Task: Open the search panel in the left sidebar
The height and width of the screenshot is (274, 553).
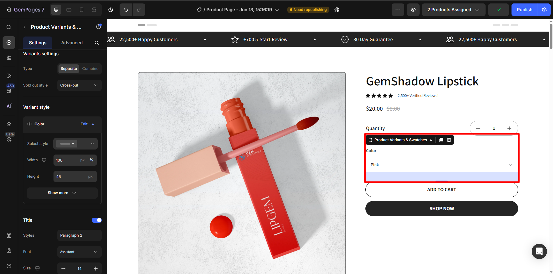Action: pos(9,27)
